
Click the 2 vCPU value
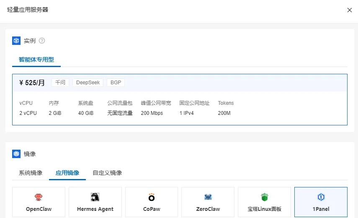click(28, 113)
